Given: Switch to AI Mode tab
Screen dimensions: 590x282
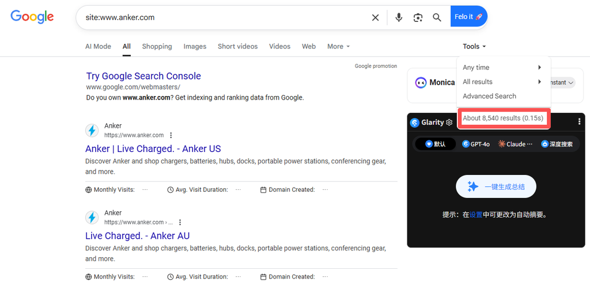Looking at the screenshot, I should (98, 46).
